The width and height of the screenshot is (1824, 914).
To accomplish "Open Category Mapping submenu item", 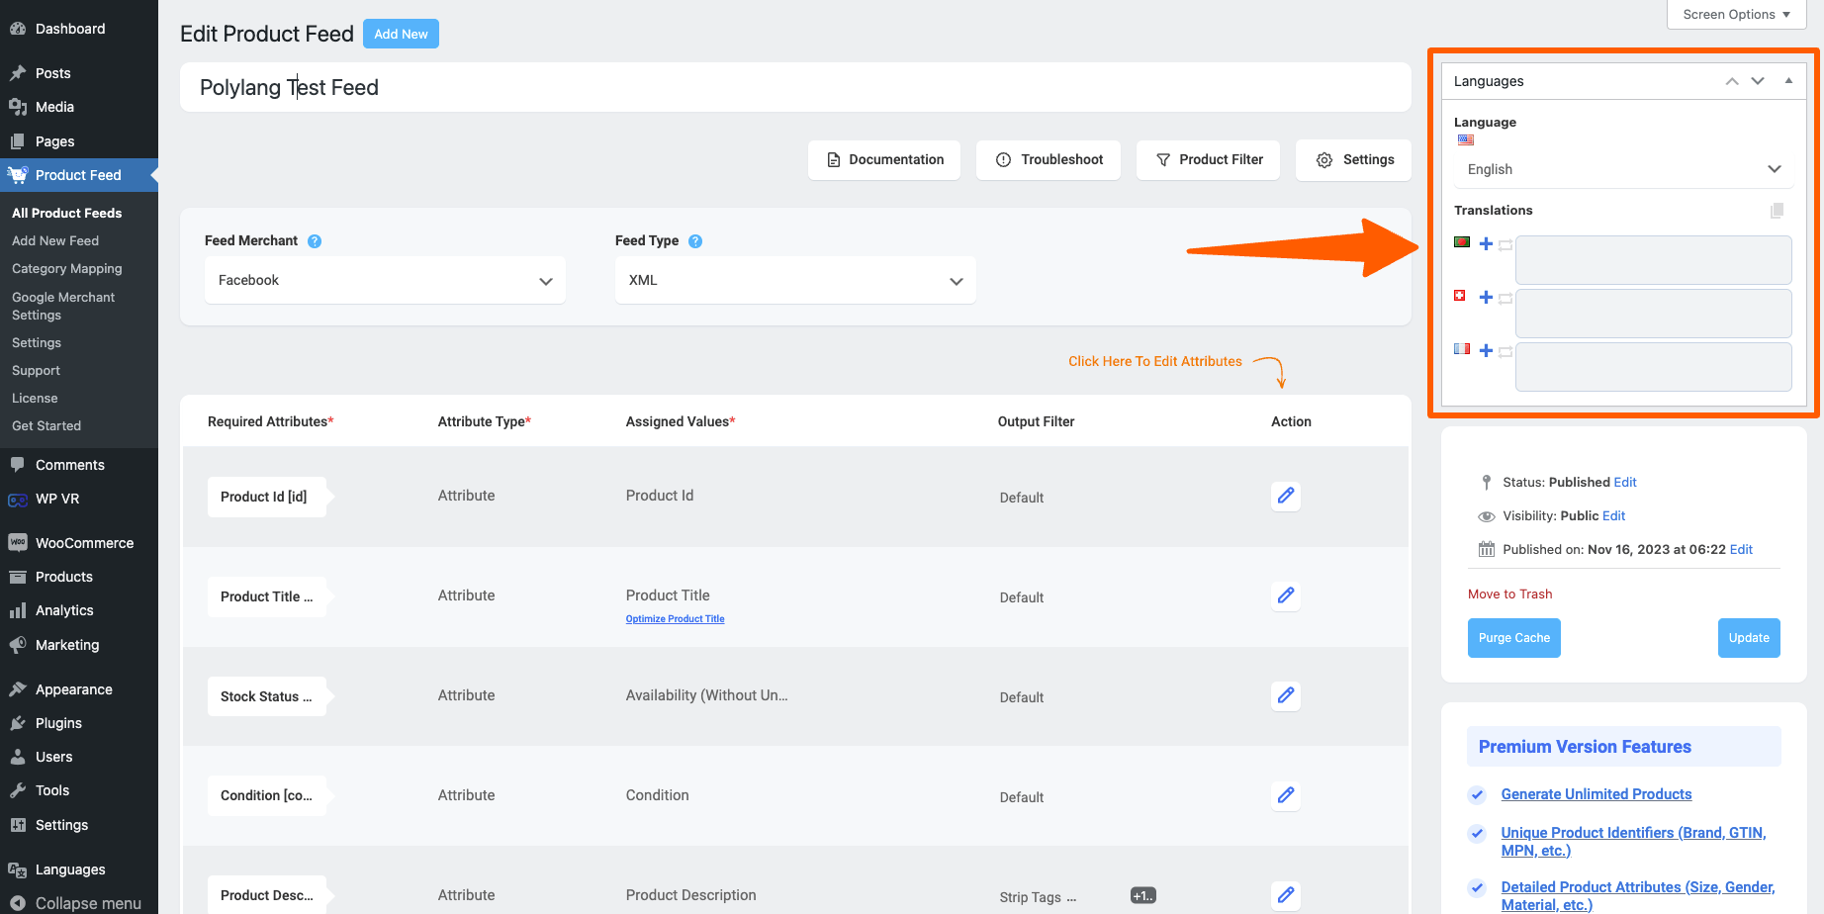I will [67, 268].
